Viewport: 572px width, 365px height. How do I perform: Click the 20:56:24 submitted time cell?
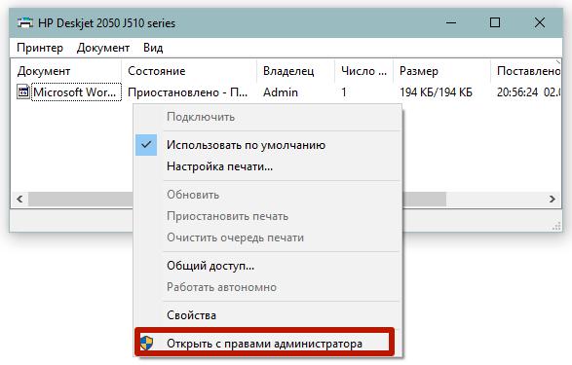pyautogui.click(x=528, y=92)
